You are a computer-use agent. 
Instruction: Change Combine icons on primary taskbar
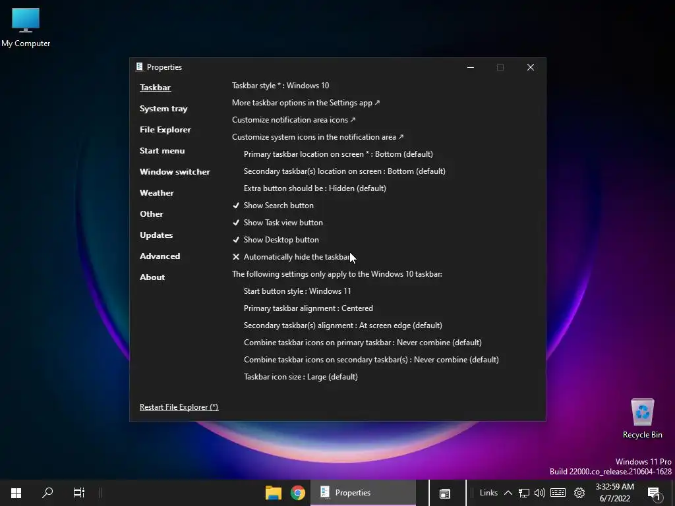pyautogui.click(x=363, y=343)
